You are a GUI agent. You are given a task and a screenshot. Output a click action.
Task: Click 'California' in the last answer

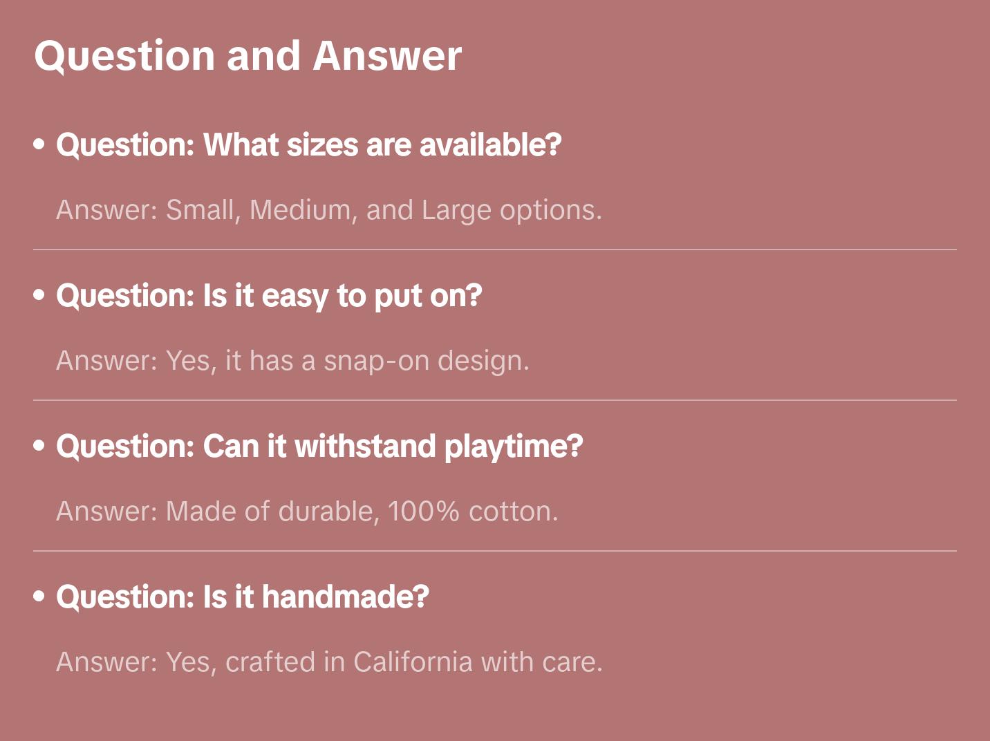click(x=413, y=662)
